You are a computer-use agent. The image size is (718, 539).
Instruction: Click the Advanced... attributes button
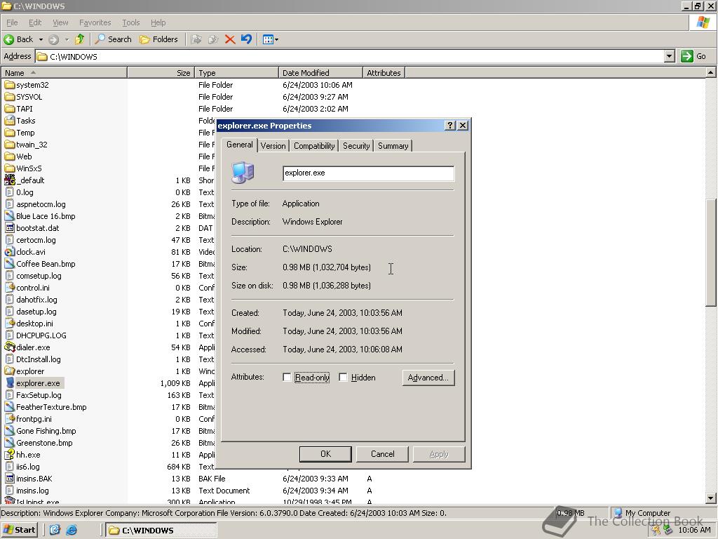click(428, 378)
